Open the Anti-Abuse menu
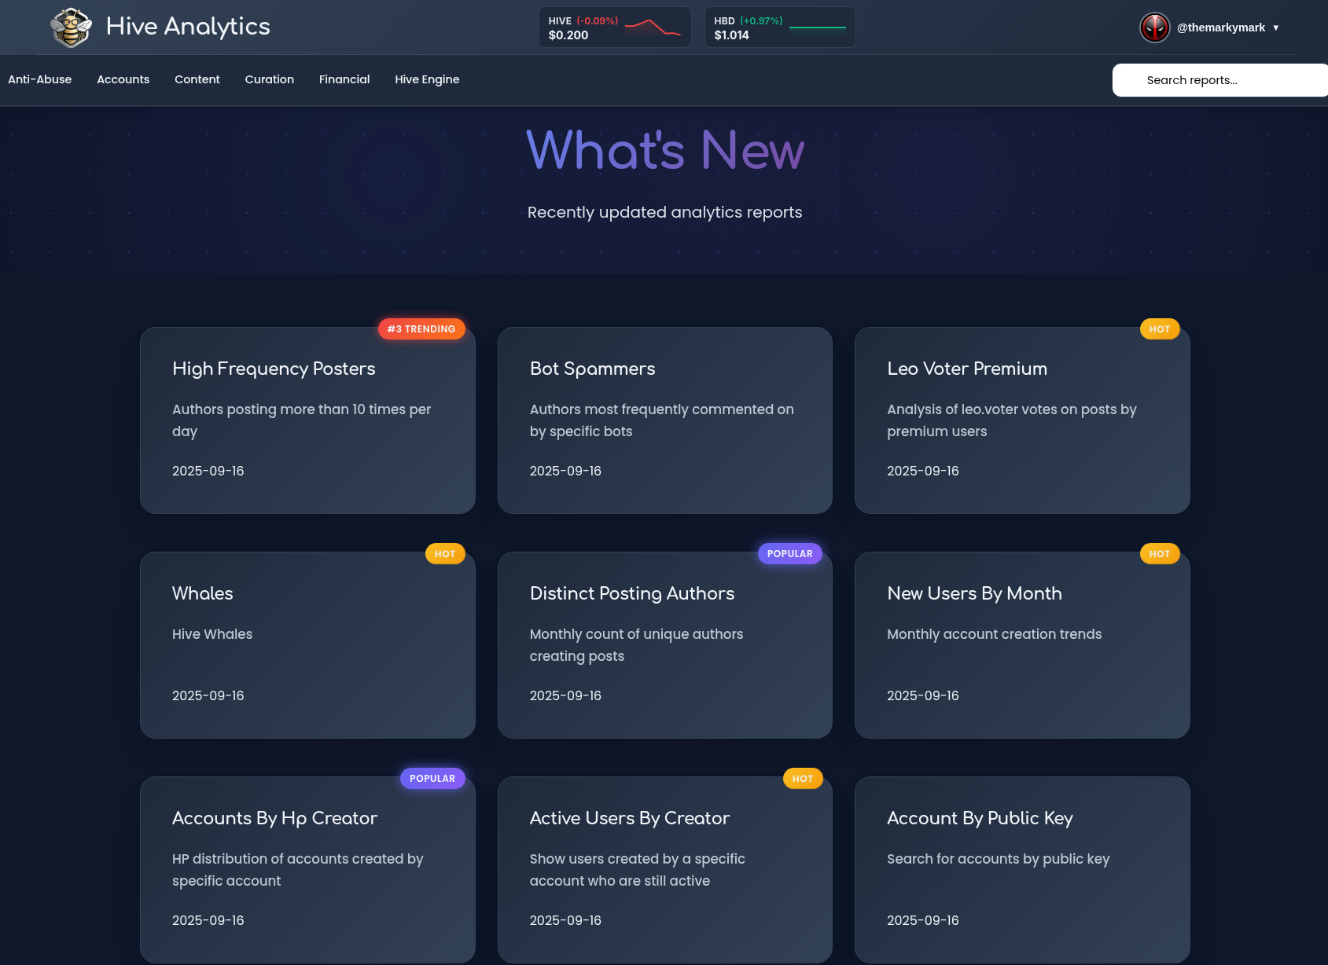 (x=39, y=79)
